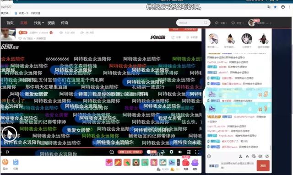Click the streamer avatar thumbnail
Screen dimensions: 293x175
click(8, 34)
